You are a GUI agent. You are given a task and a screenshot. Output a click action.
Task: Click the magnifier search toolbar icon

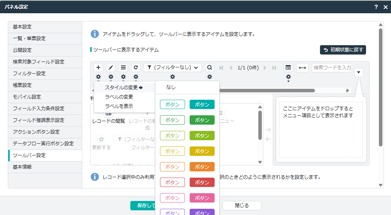[x=210, y=67]
